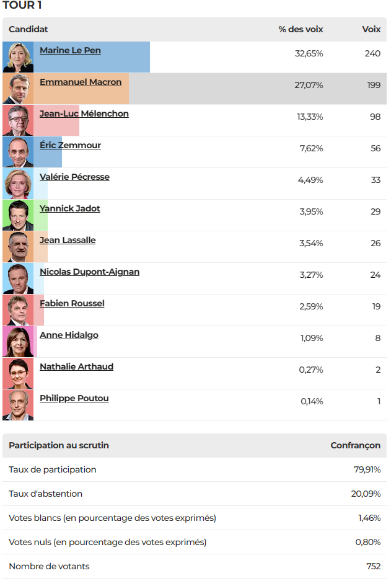Click the '% des voix' column header
This screenshot has width=391, height=586.
click(x=301, y=29)
